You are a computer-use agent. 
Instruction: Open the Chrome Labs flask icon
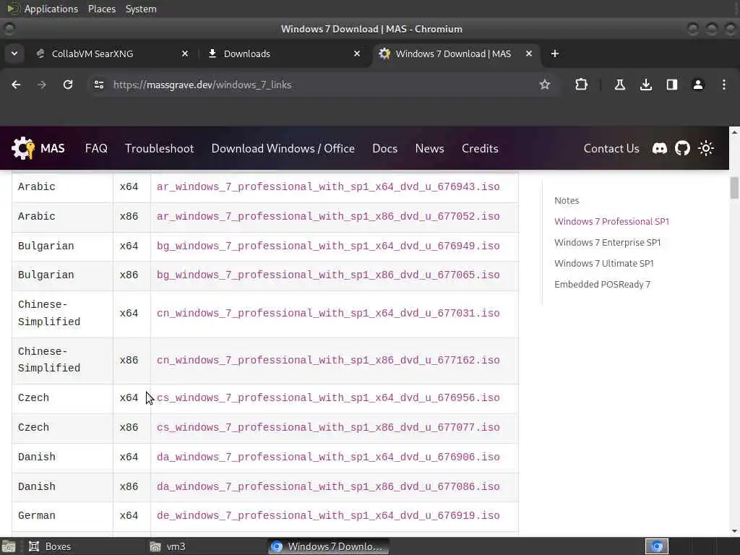[619, 85]
